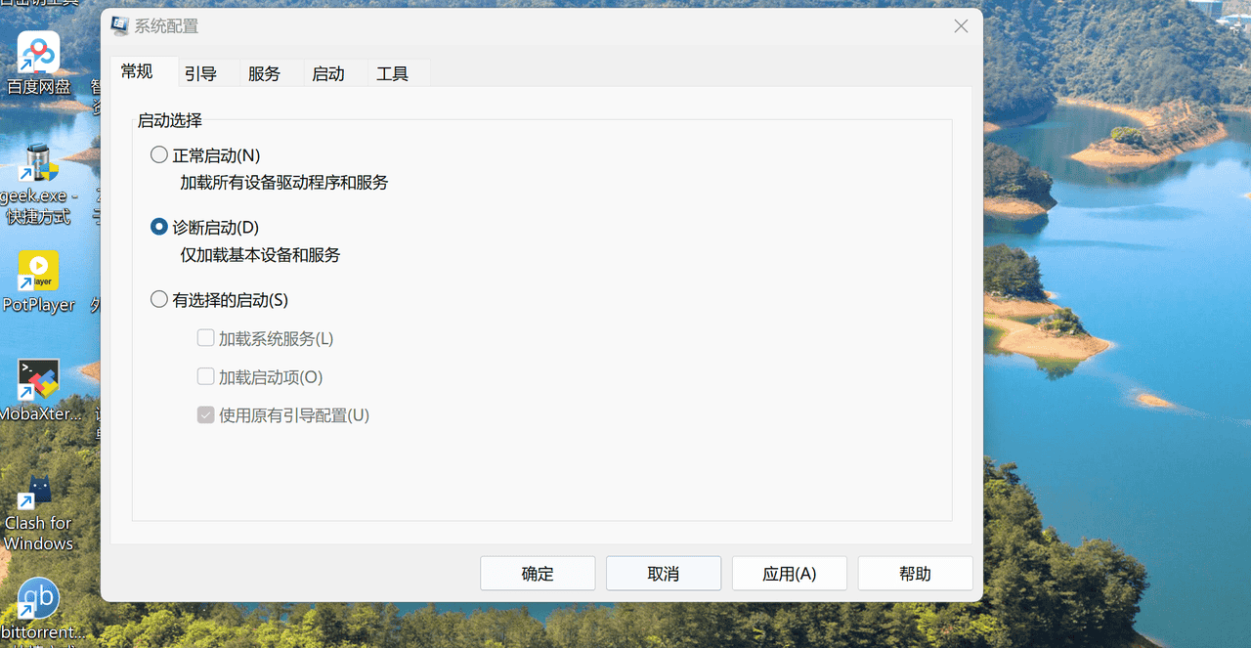Image resolution: width=1251 pixels, height=648 pixels.
Task: Select the MobaXterm desktop shortcut
Action: point(39,390)
